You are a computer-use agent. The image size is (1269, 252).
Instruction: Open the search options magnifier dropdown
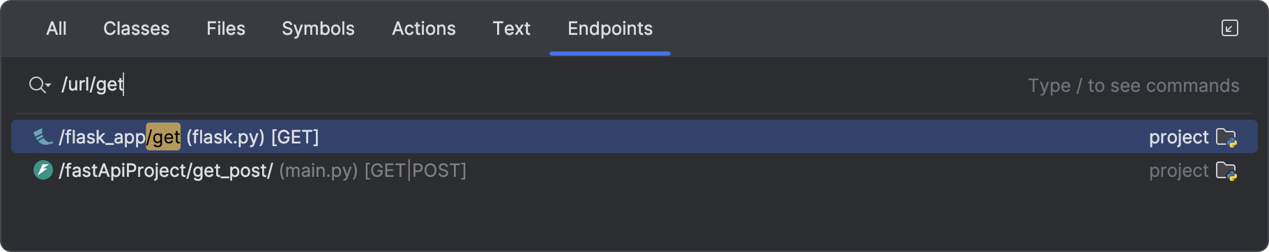tap(40, 85)
